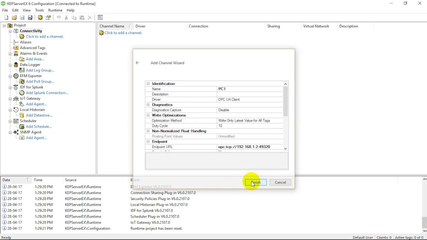The width and height of the screenshot is (427, 240).
Task: Launch the Quick Client toolbar icon
Action: (x=100, y=18)
